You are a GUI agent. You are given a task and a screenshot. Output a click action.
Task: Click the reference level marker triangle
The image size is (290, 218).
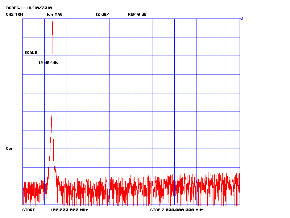241,19
